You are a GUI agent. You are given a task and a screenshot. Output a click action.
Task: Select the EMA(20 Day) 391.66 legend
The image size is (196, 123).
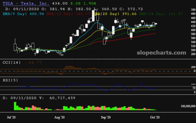115,14
